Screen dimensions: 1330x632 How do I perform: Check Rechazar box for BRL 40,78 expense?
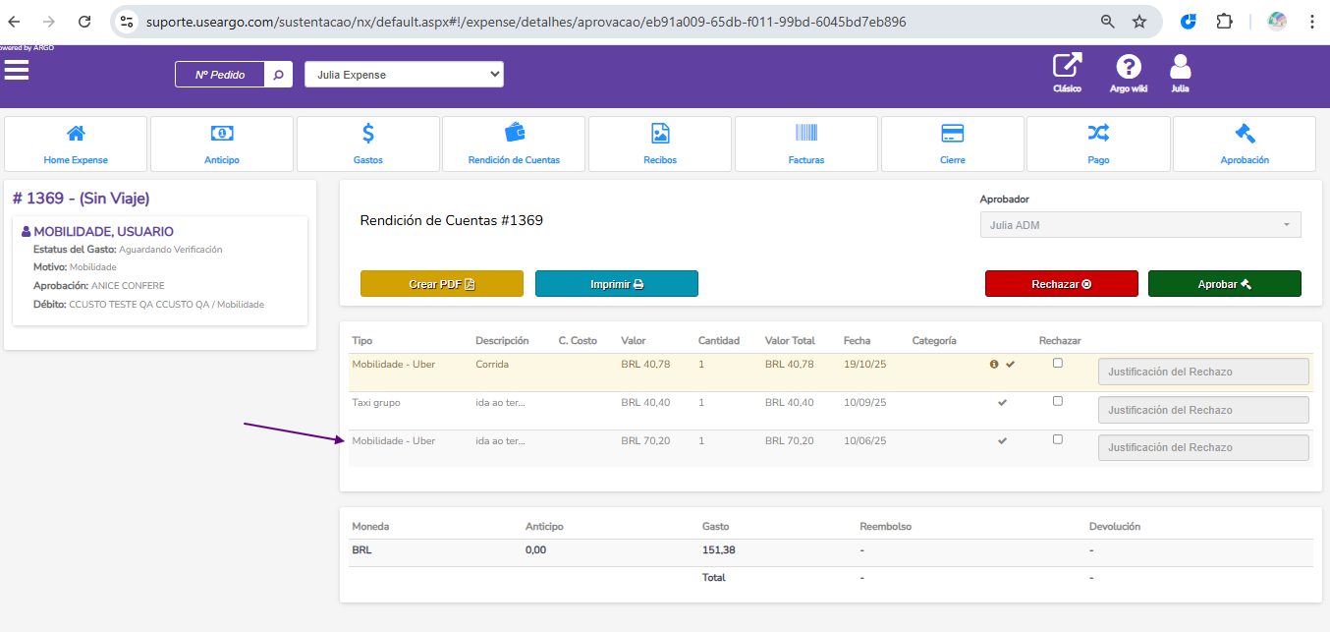1057,363
